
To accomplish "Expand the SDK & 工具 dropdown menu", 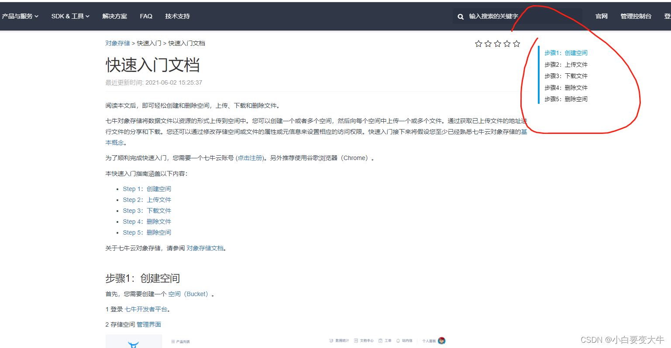I will click(x=70, y=16).
